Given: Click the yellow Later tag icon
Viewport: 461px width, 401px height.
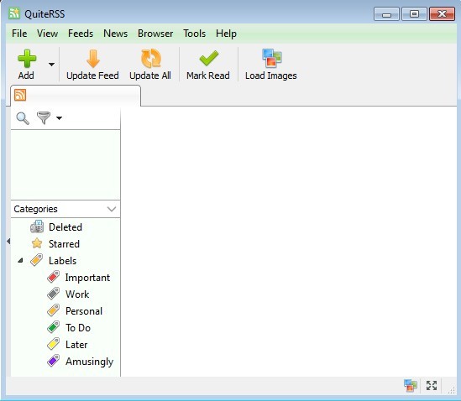Looking at the screenshot, I should [54, 344].
